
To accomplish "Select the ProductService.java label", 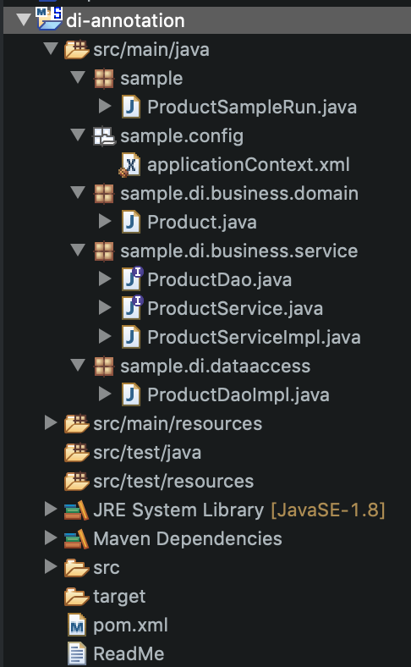I will coord(235,309).
